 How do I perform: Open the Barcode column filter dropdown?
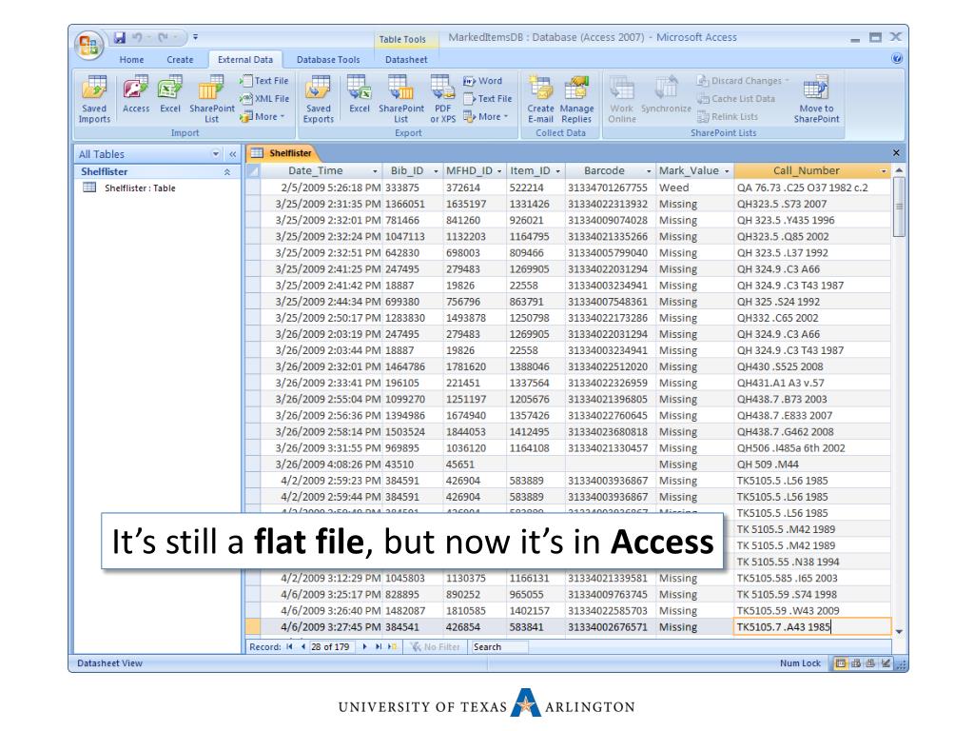(649, 171)
